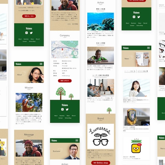Click the keyword search field on News page

click(130, 71)
